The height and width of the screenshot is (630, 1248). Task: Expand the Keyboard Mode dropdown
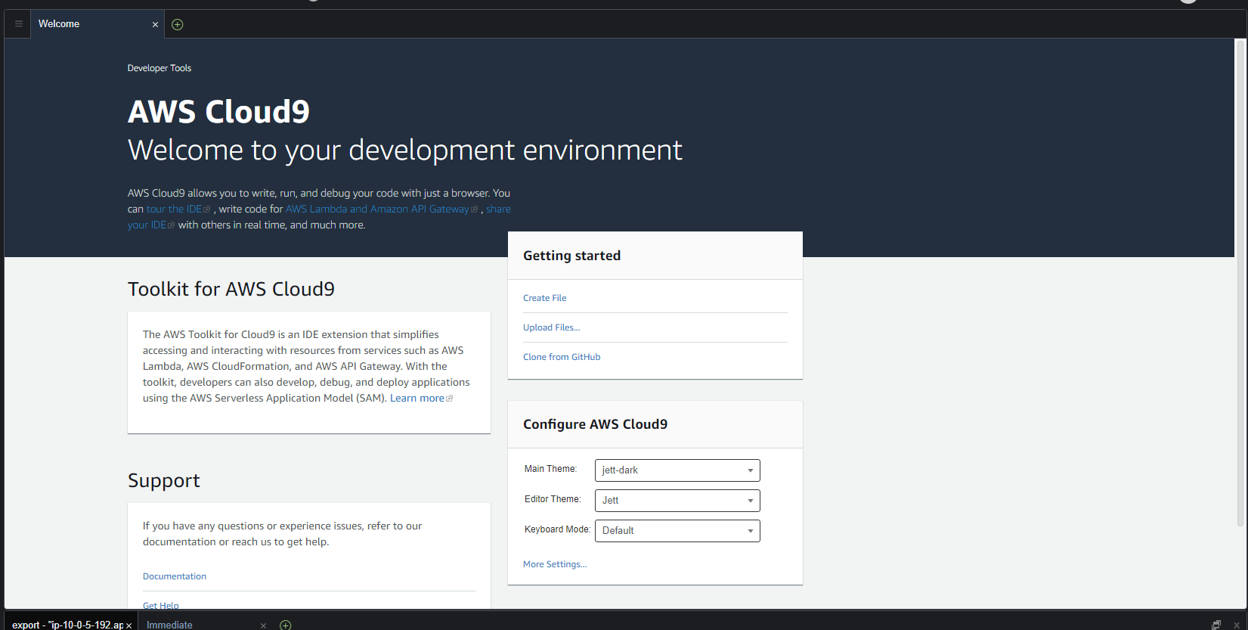click(677, 531)
